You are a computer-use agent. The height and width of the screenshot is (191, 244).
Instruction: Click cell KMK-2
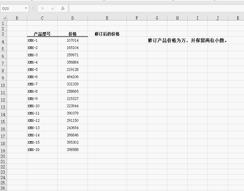pos(42,48)
